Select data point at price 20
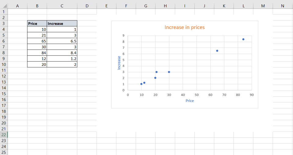The height and width of the screenshot is (155, 293). (x=155, y=78)
